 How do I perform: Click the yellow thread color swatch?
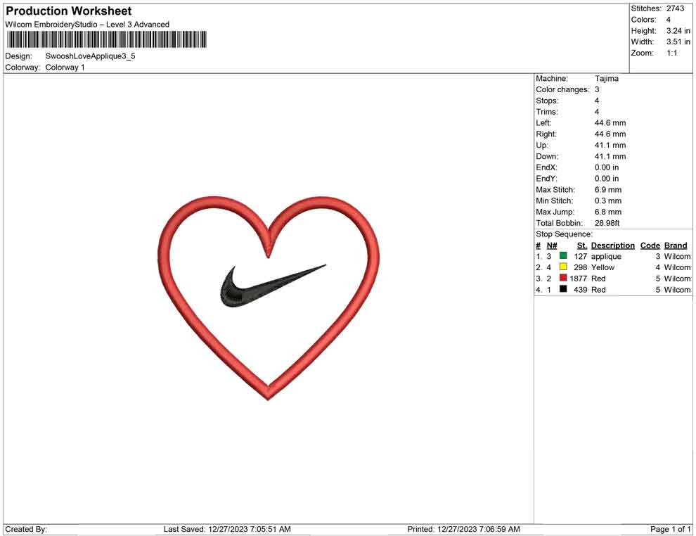563,267
